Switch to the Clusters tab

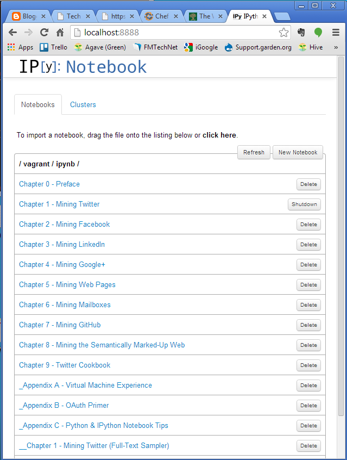(83, 104)
